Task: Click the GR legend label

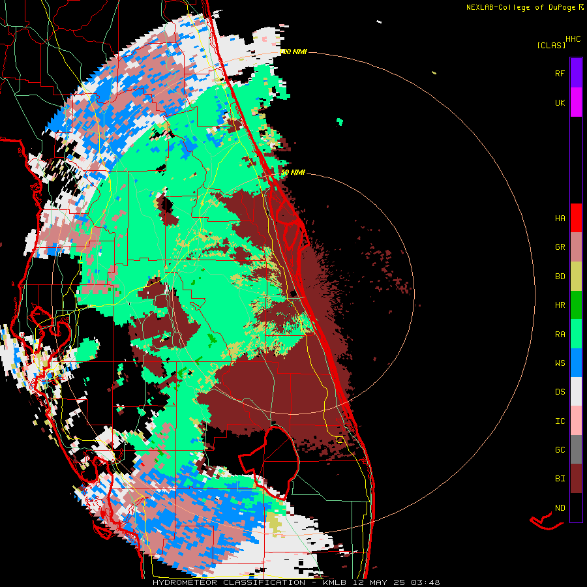Action: tap(560, 247)
